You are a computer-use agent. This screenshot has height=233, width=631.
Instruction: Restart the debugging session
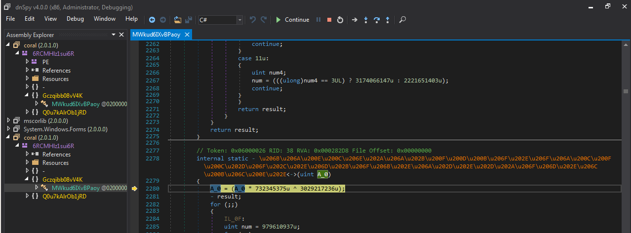[340, 20]
